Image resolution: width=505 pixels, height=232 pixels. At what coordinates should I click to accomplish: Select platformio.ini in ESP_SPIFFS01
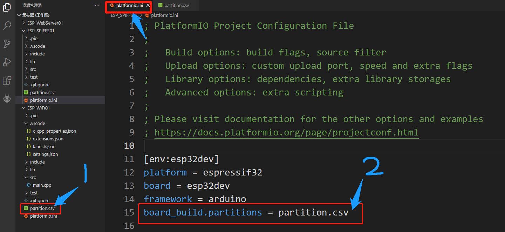(x=60, y=100)
